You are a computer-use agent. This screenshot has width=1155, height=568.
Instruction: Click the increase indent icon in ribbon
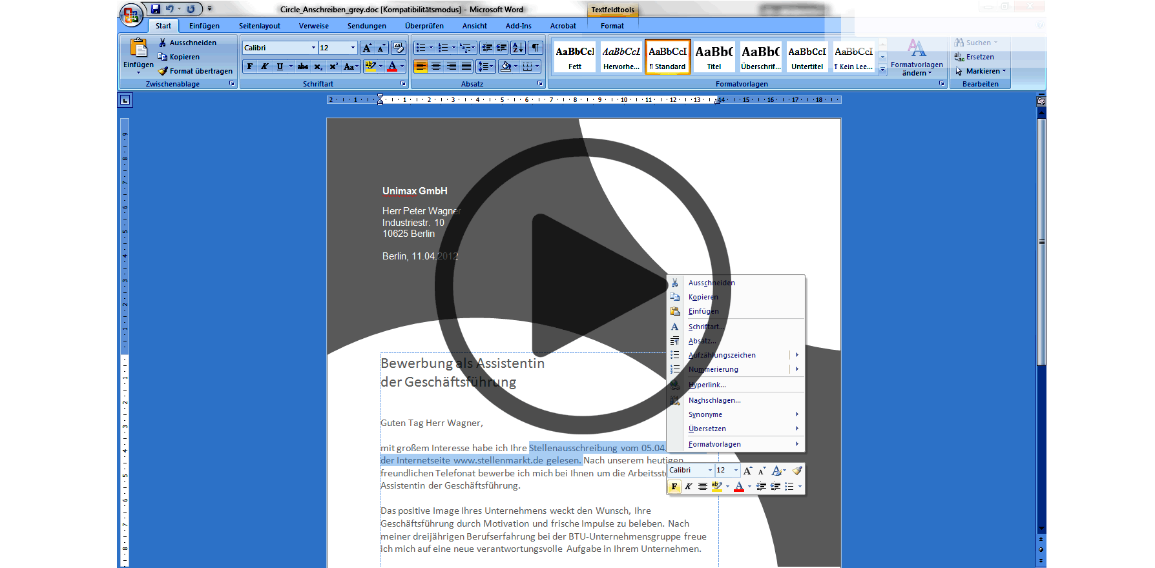(501, 48)
